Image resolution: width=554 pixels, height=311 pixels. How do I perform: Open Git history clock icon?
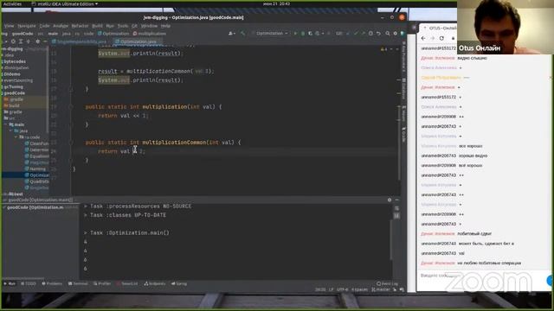pos(370,34)
